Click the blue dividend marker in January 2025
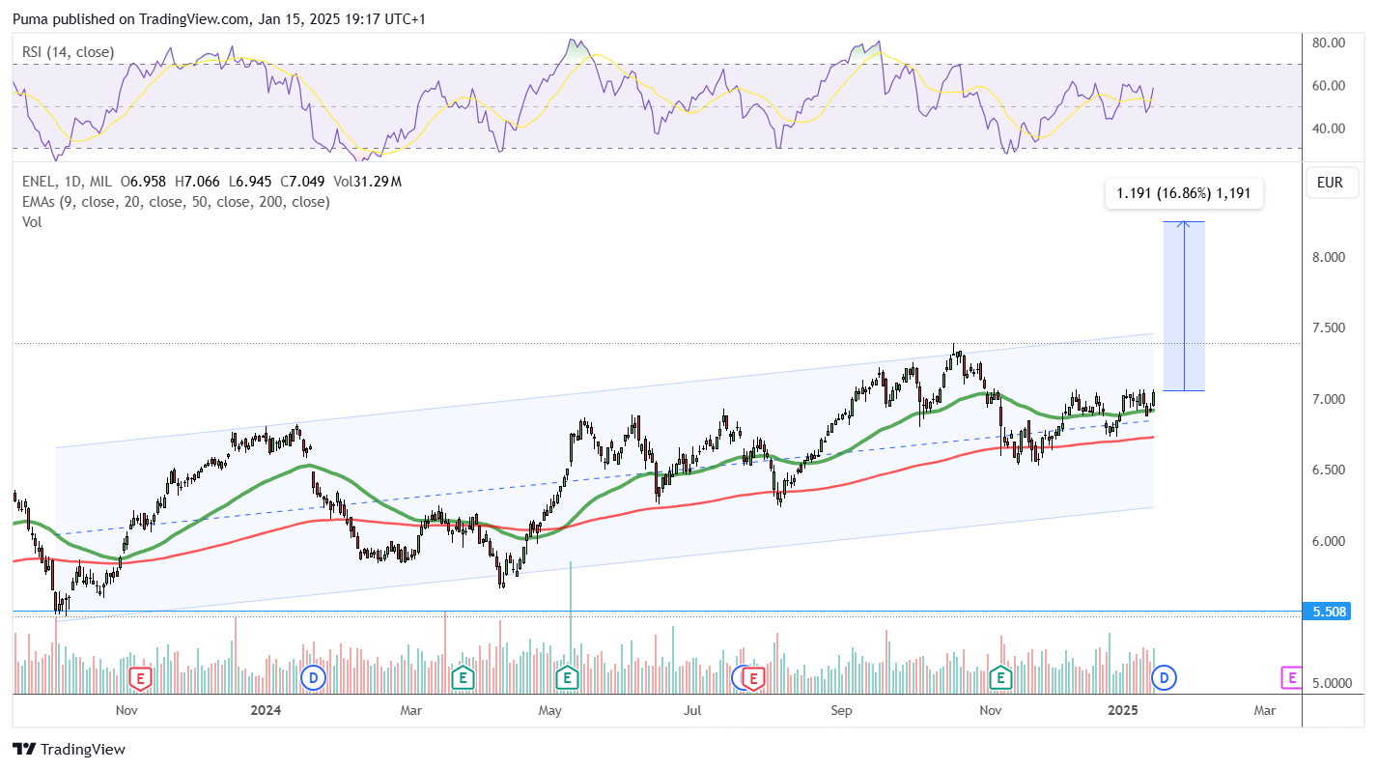Screen dimensions: 1377x770 (1165, 677)
